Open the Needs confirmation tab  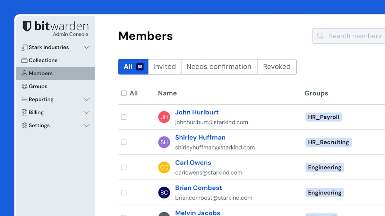coord(219,67)
